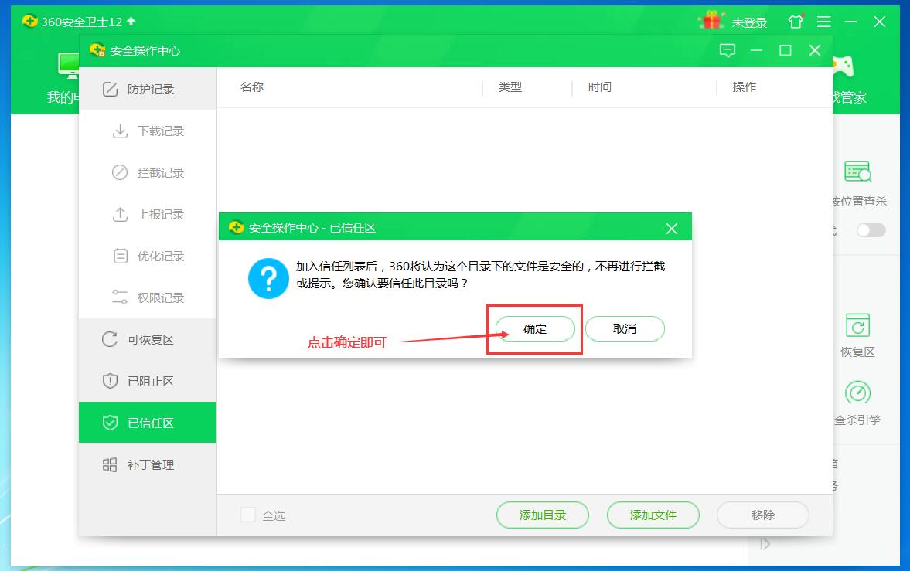
Task: View 优化记录 in the sidebar
Action: tap(148, 257)
